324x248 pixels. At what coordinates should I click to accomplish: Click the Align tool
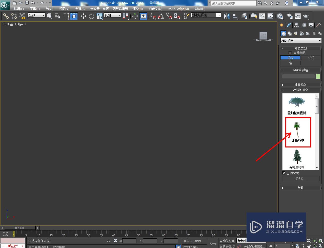pyautogui.click(x=235, y=16)
